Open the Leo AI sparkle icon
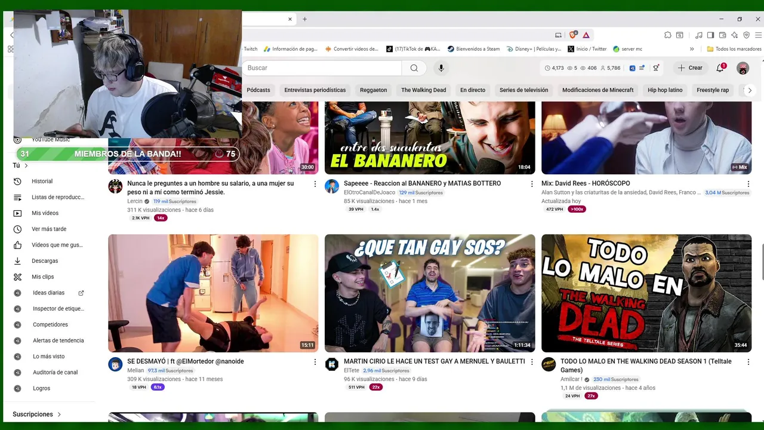764x430 pixels. pos(735,35)
